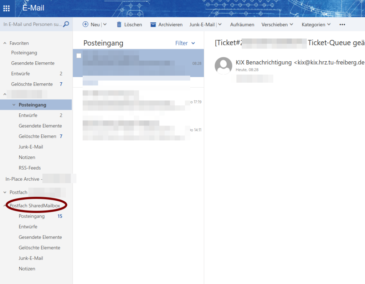Open the Kategorien menu
The image size is (365, 284).
click(316, 25)
